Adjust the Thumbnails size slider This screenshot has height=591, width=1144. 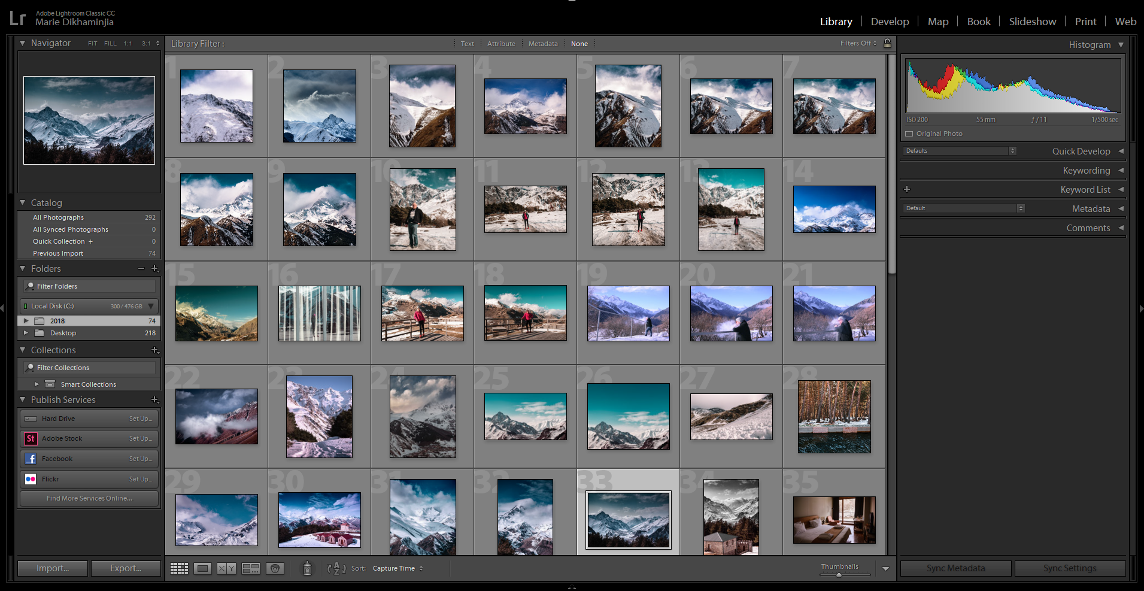[x=839, y=575]
